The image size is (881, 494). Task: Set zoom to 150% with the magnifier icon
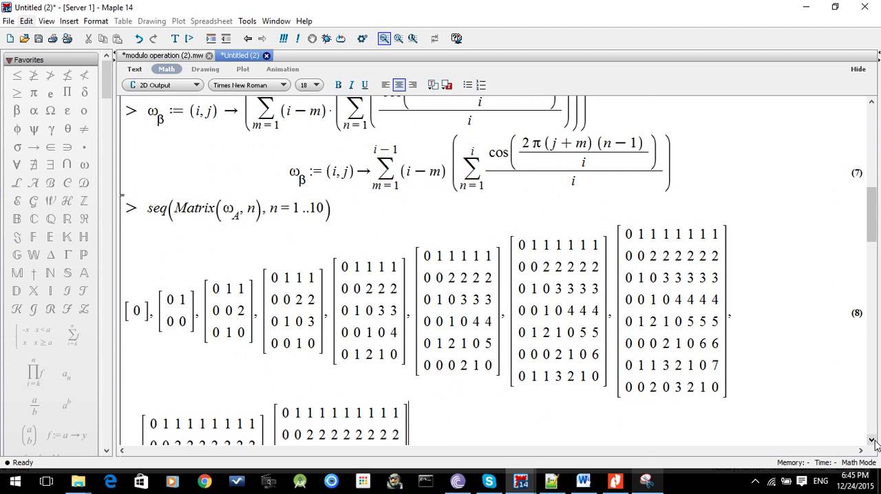coord(399,39)
